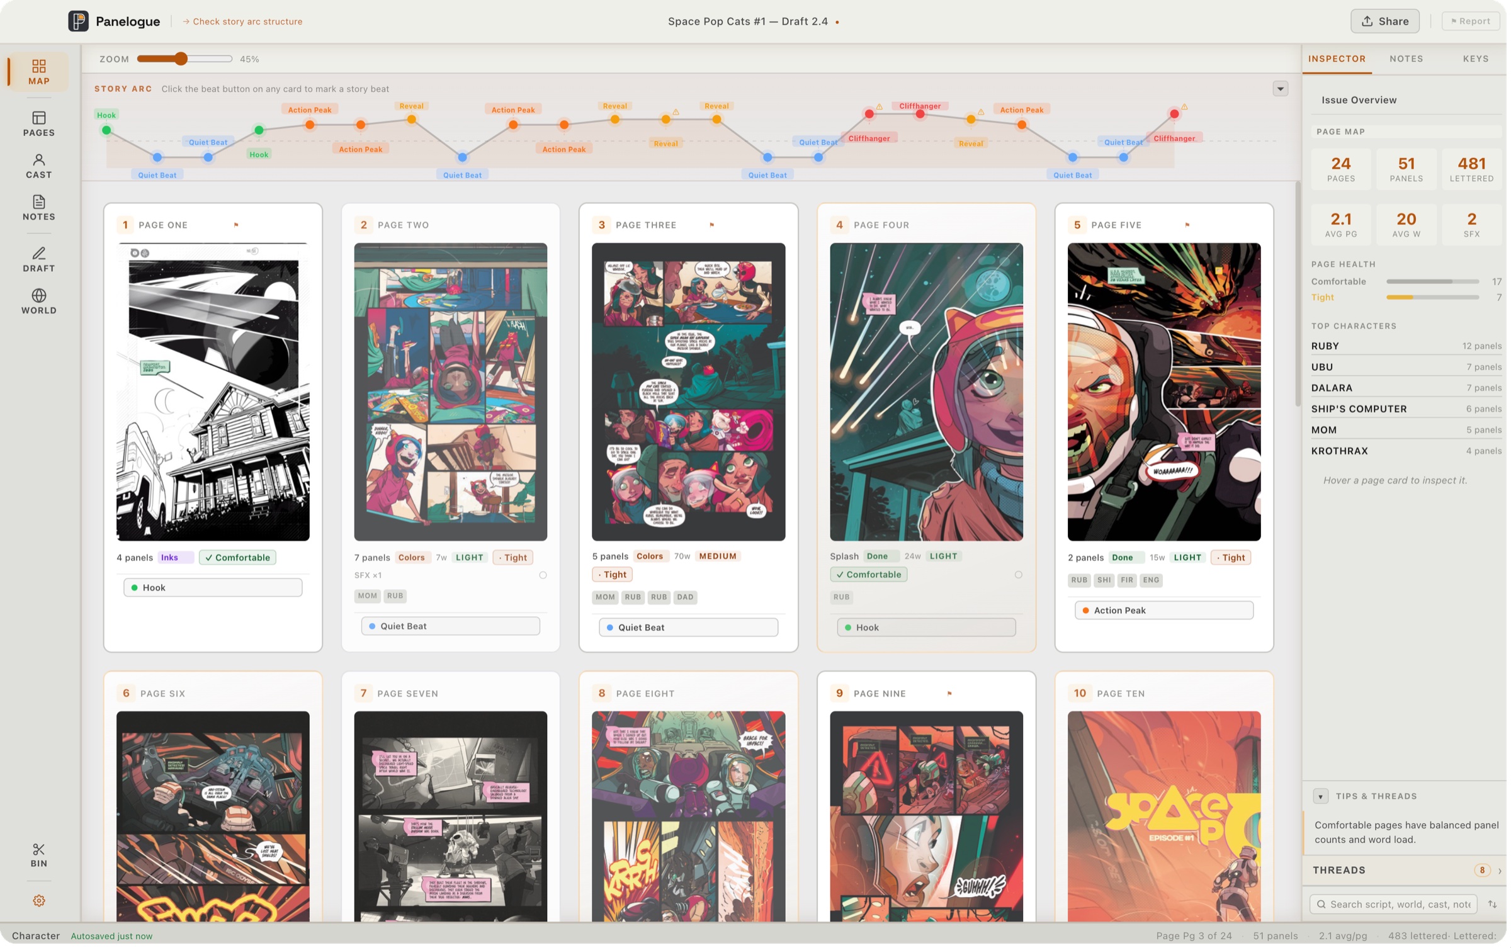Click the flag on Page Three card
1511x948 pixels.
713,225
